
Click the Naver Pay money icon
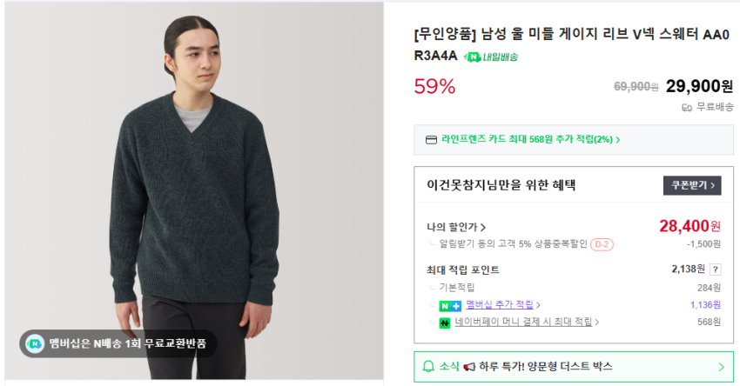point(444,323)
